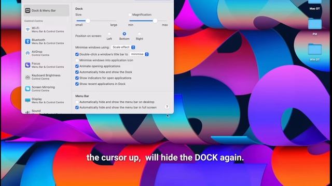
Task: Open the Wi-Fi sidebar icon
Action: click(x=27, y=29)
